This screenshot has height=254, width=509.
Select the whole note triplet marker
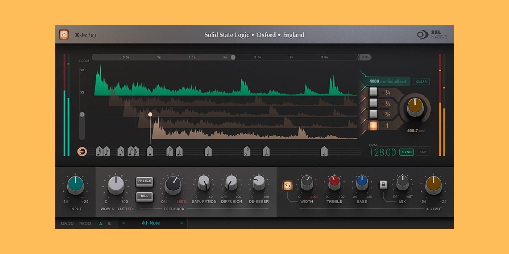[247, 151]
